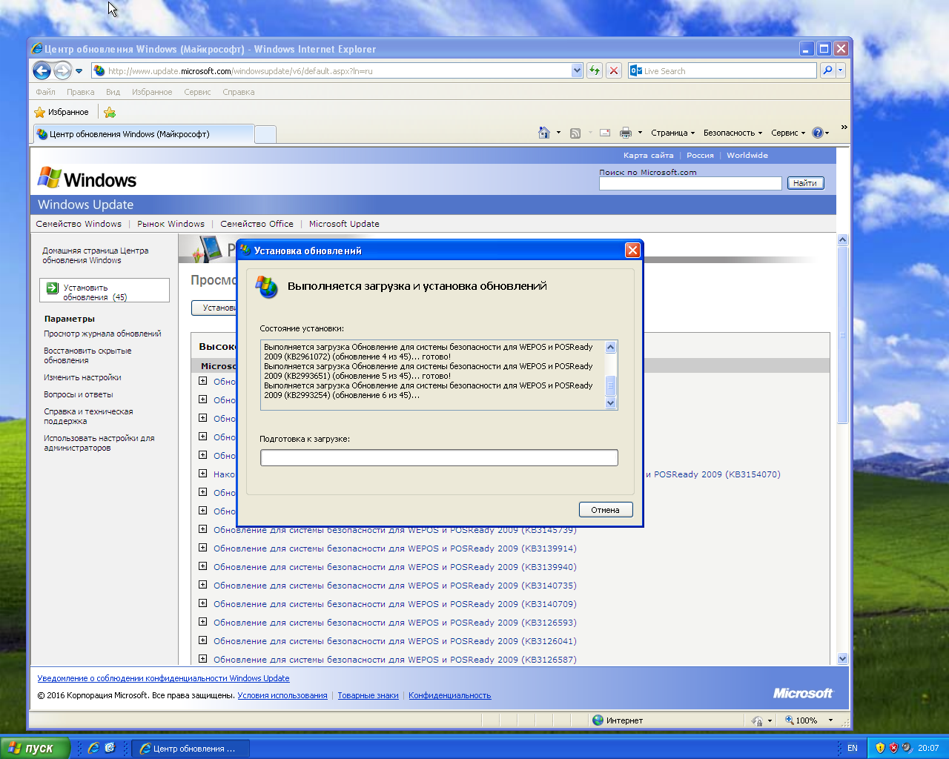Image resolution: width=949 pixels, height=759 pixels.
Task: Close the Установка обновлений dialog
Action: (632, 251)
